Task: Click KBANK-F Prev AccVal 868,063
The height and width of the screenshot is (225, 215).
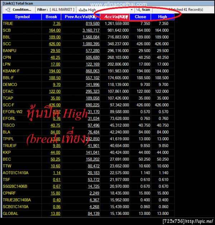Action: [x=92, y=71]
